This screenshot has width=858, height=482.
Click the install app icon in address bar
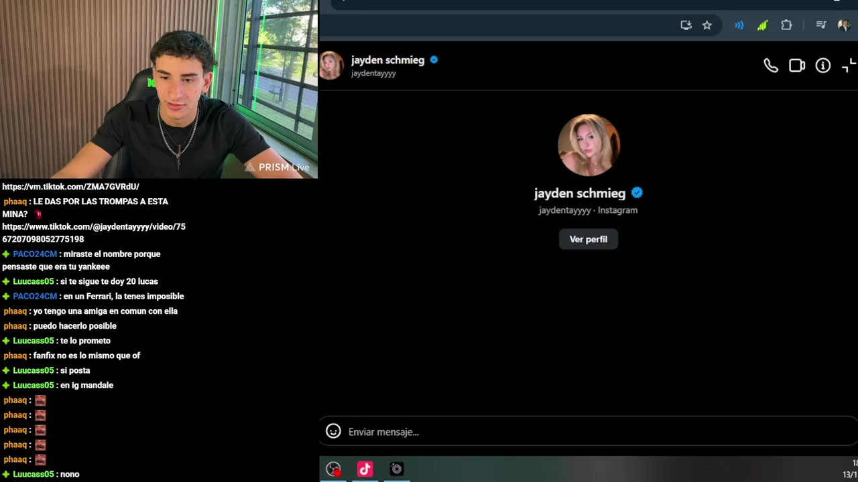[x=686, y=25]
